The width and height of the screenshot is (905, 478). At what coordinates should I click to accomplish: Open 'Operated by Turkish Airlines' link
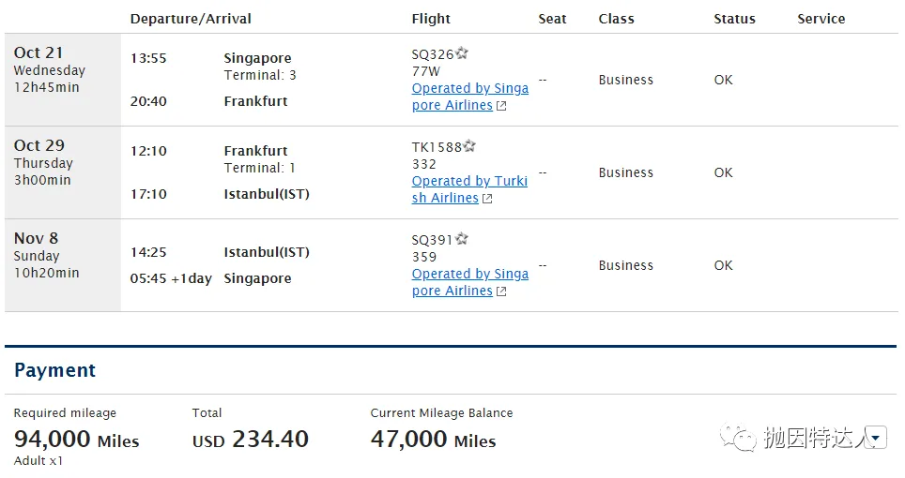pyautogui.click(x=469, y=181)
